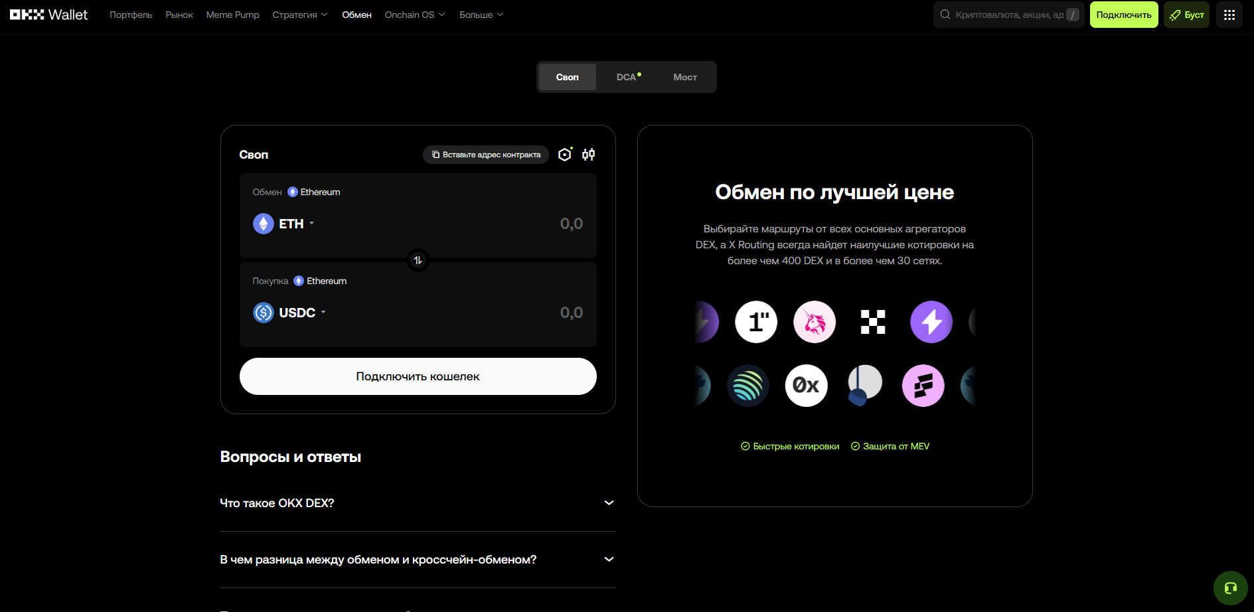The width and height of the screenshot is (1254, 612).
Task: Select the Своп tab
Action: pyautogui.click(x=567, y=77)
